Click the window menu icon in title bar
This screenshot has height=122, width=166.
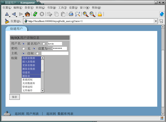[3, 2]
